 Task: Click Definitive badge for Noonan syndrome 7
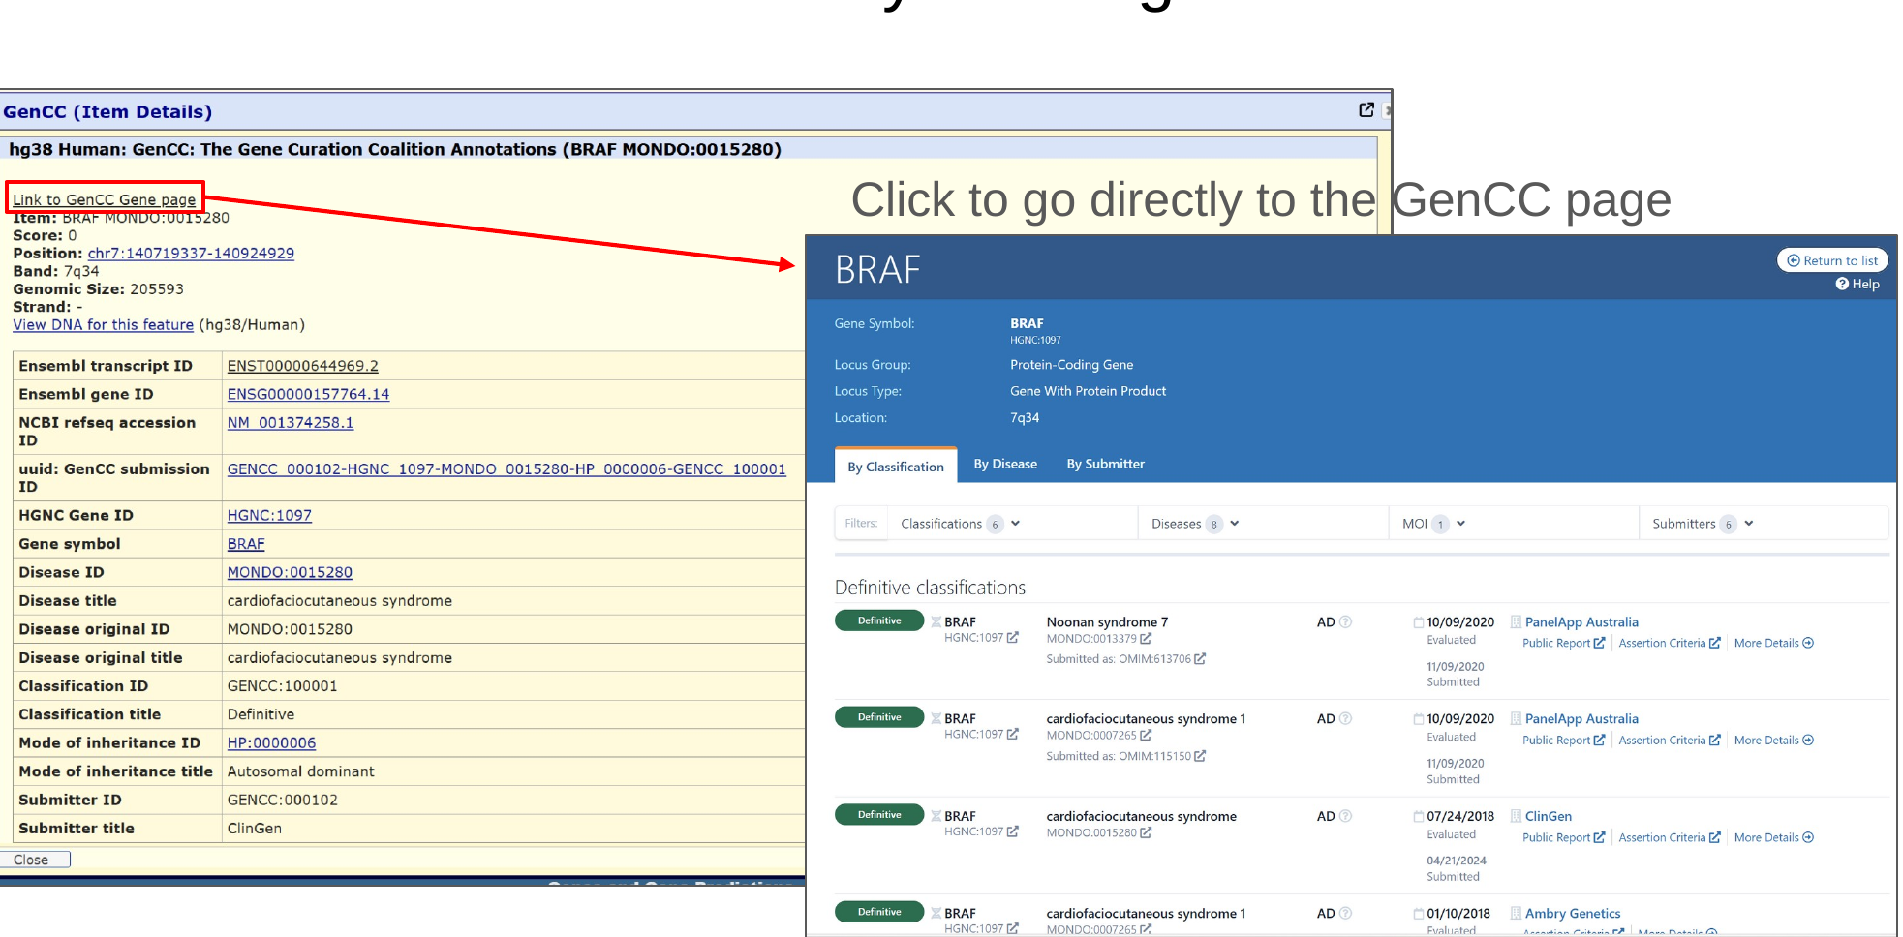879,620
